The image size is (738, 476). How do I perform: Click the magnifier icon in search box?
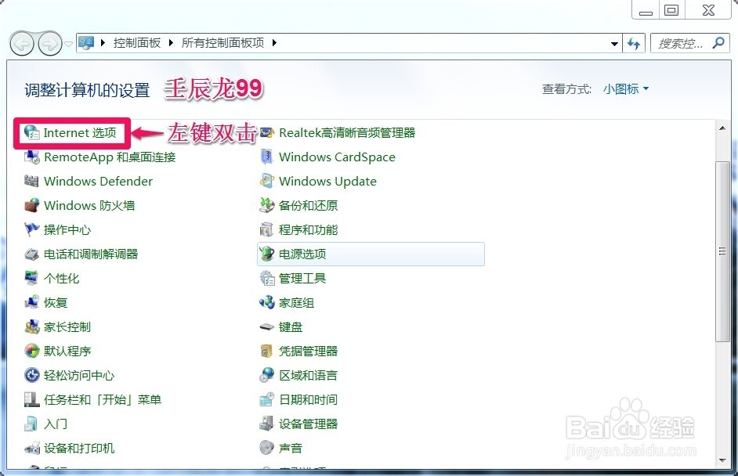click(718, 43)
